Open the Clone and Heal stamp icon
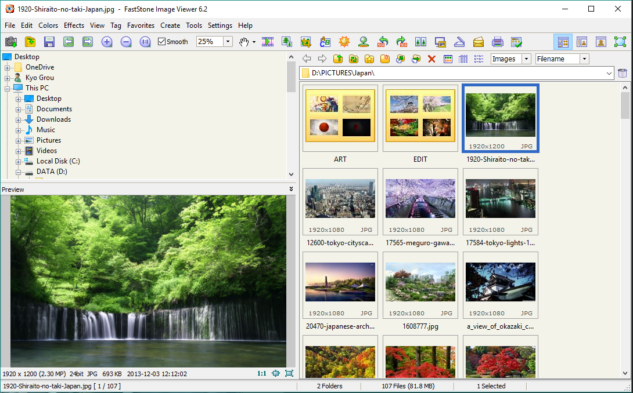Image resolution: width=633 pixels, height=393 pixels. point(364,42)
